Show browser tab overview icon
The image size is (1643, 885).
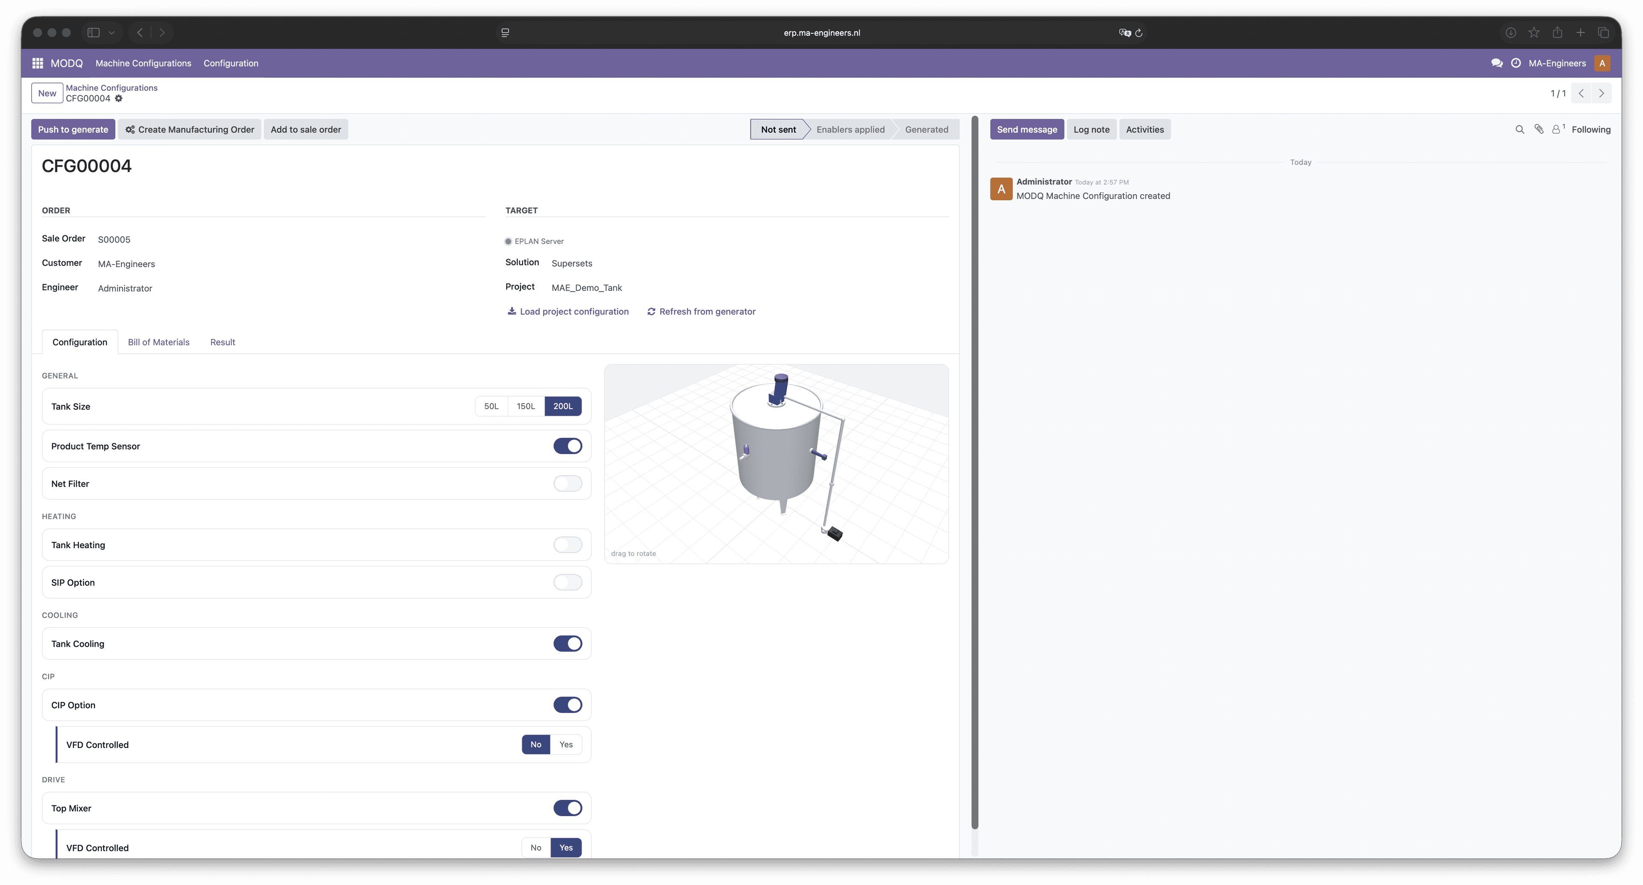click(x=1603, y=33)
